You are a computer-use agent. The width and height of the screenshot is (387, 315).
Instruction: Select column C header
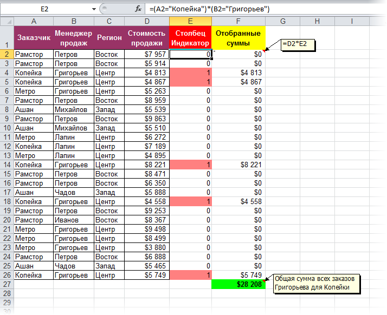(109, 21)
